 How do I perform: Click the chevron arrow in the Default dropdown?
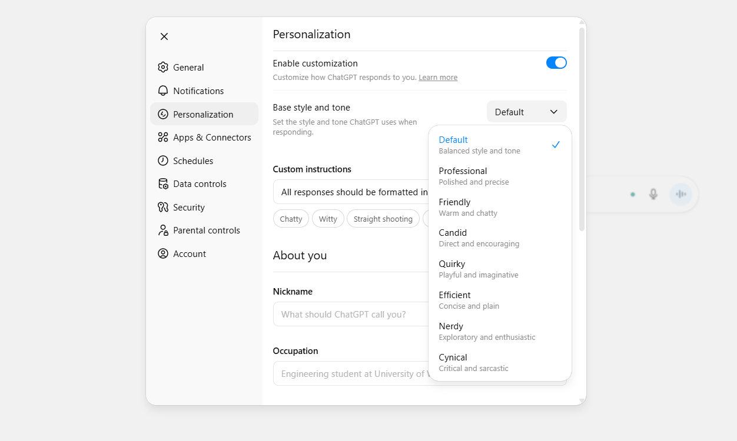pyautogui.click(x=553, y=112)
